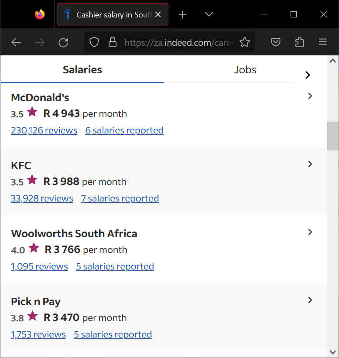Open KFC 7 salaries reported link

pyautogui.click(x=120, y=198)
